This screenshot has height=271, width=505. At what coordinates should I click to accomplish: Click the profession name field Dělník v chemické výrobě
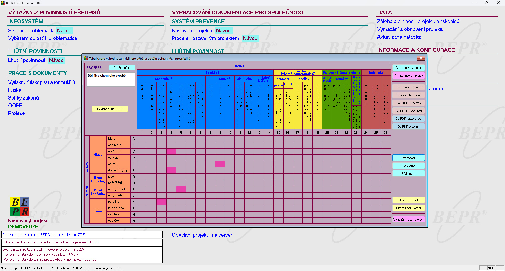point(111,80)
